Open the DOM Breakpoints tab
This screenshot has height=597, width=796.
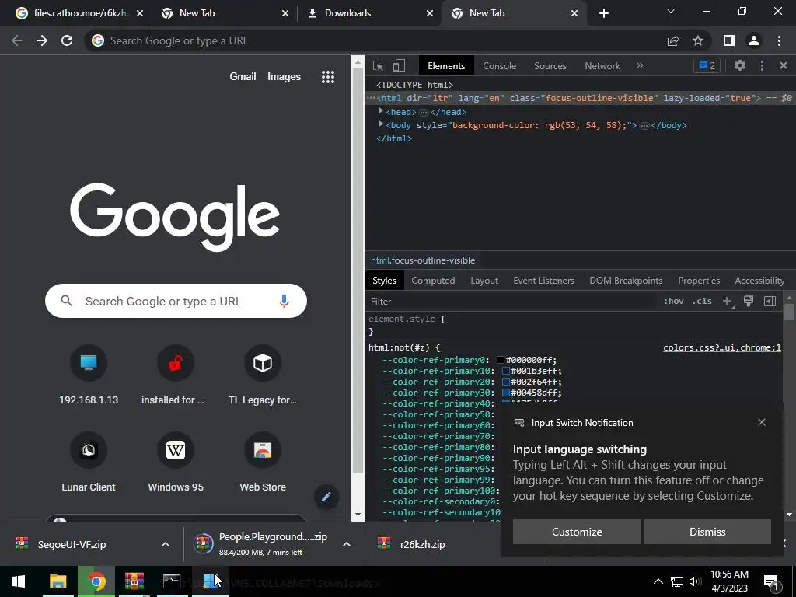click(x=626, y=280)
